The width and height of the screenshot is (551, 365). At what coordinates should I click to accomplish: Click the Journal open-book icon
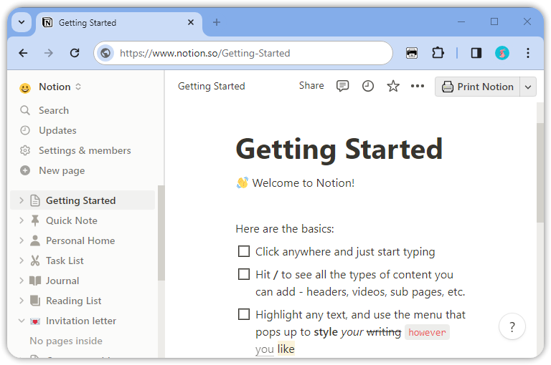pos(34,281)
